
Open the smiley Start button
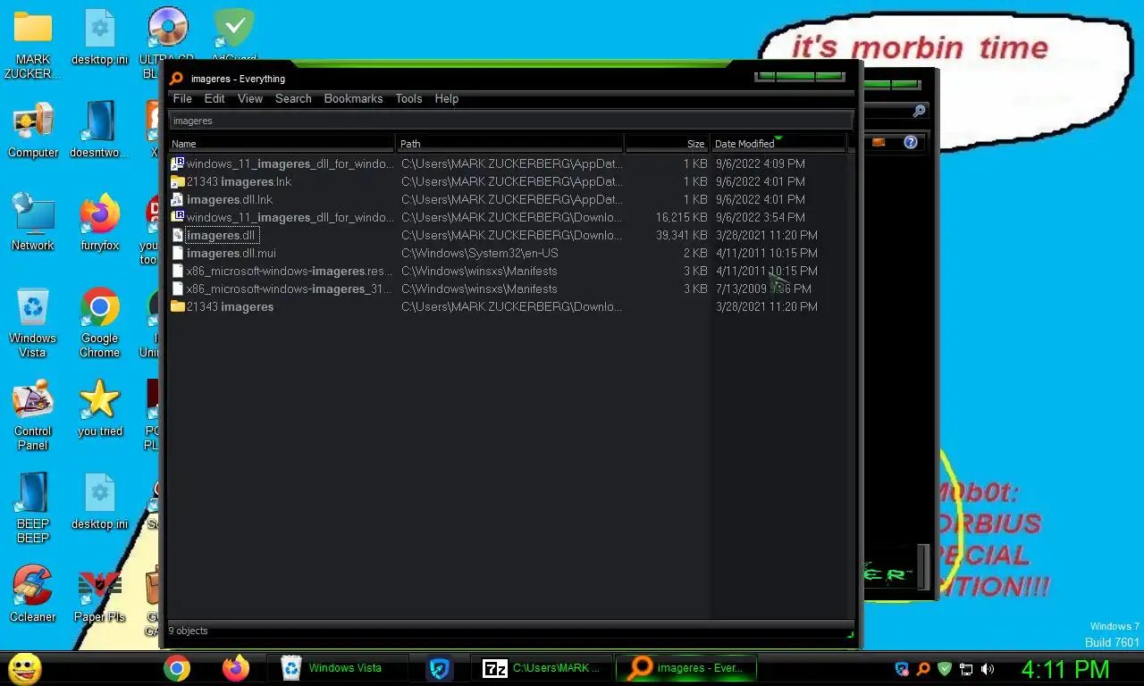[24, 668]
